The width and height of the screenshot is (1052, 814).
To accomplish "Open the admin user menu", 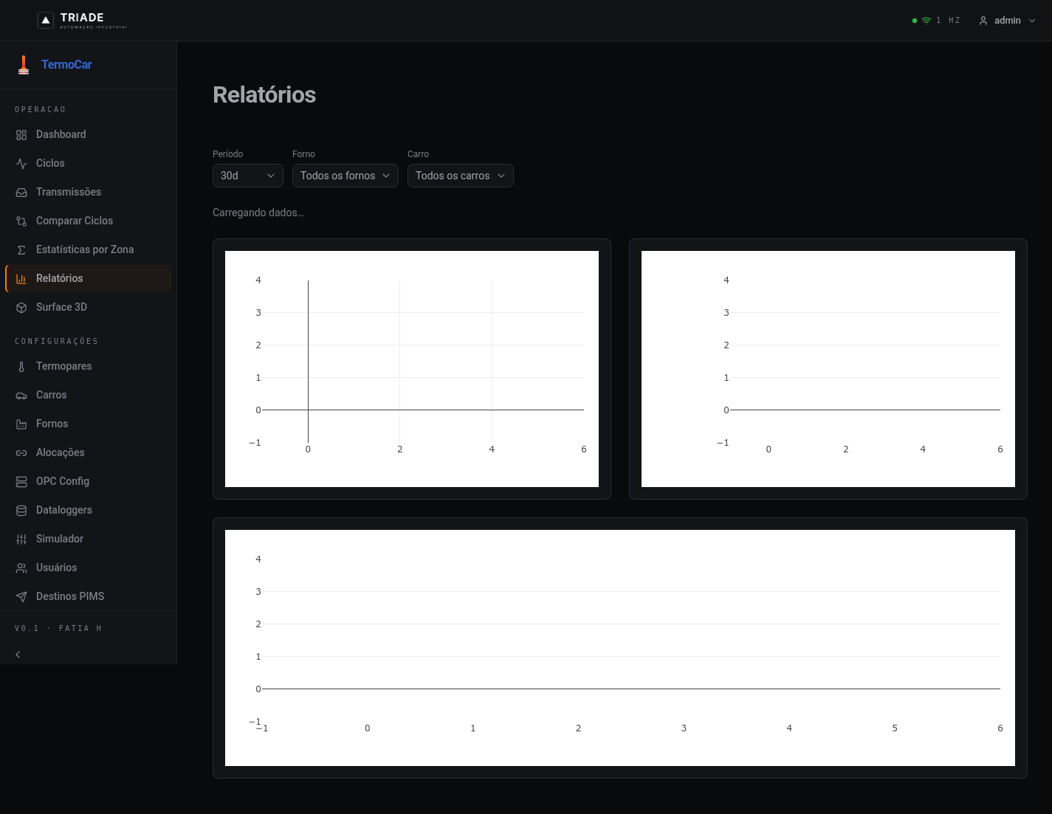I will (x=1008, y=21).
